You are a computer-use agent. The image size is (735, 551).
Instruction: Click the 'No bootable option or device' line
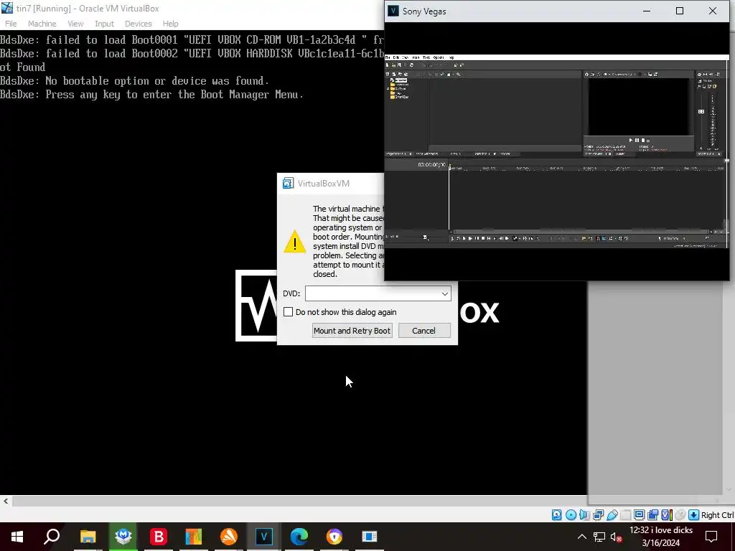coord(134,80)
